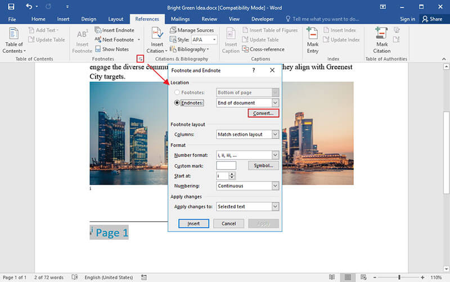Collapse the ribbon with the arrow
The width and height of the screenshot is (450, 282).
click(x=444, y=59)
